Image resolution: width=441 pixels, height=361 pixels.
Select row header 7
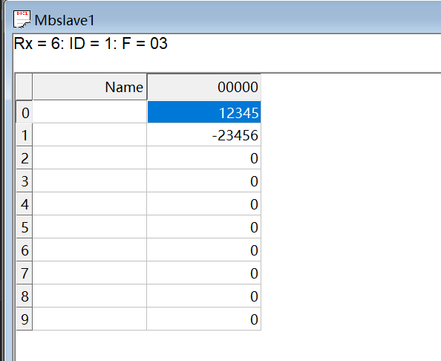pos(24,273)
